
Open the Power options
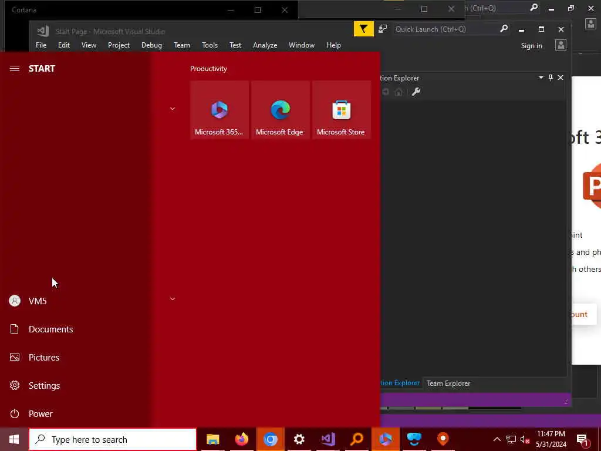(40, 414)
